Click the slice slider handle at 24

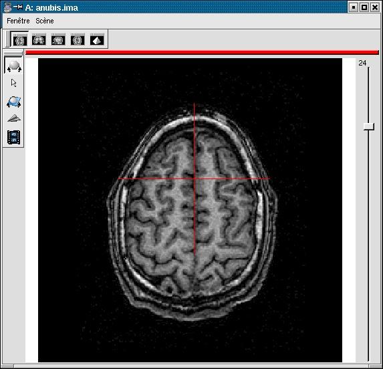pos(369,126)
